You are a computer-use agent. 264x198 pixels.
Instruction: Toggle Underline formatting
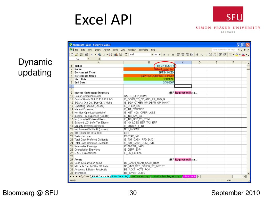173,55
